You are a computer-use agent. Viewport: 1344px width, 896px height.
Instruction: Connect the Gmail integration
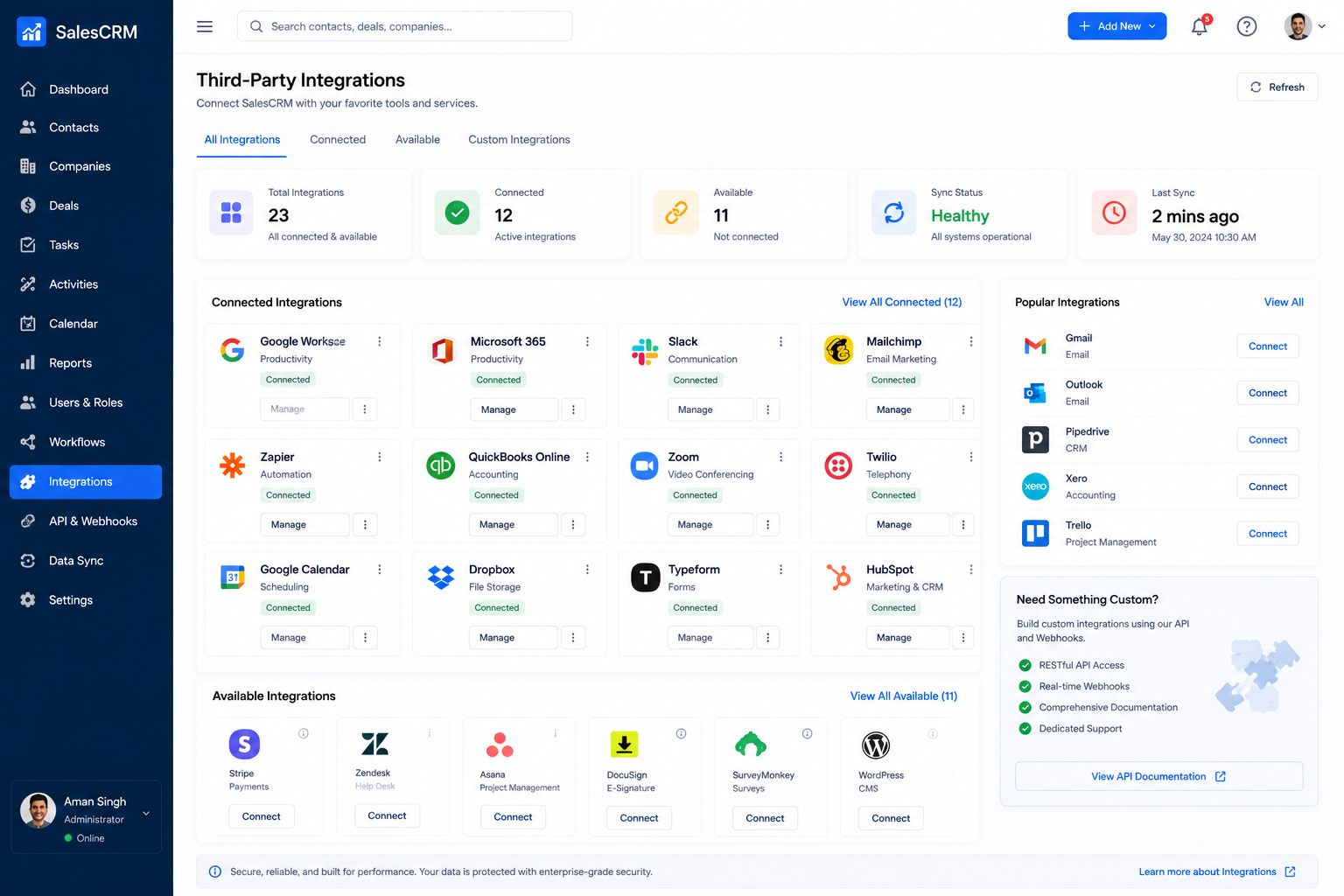pos(1268,346)
